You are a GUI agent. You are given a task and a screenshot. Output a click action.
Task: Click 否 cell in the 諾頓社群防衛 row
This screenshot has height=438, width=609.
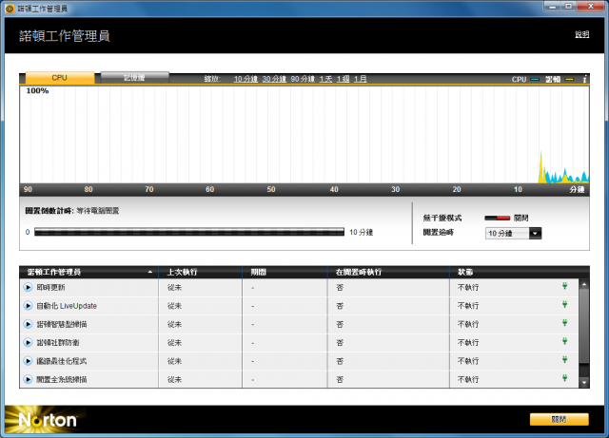pyautogui.click(x=340, y=343)
